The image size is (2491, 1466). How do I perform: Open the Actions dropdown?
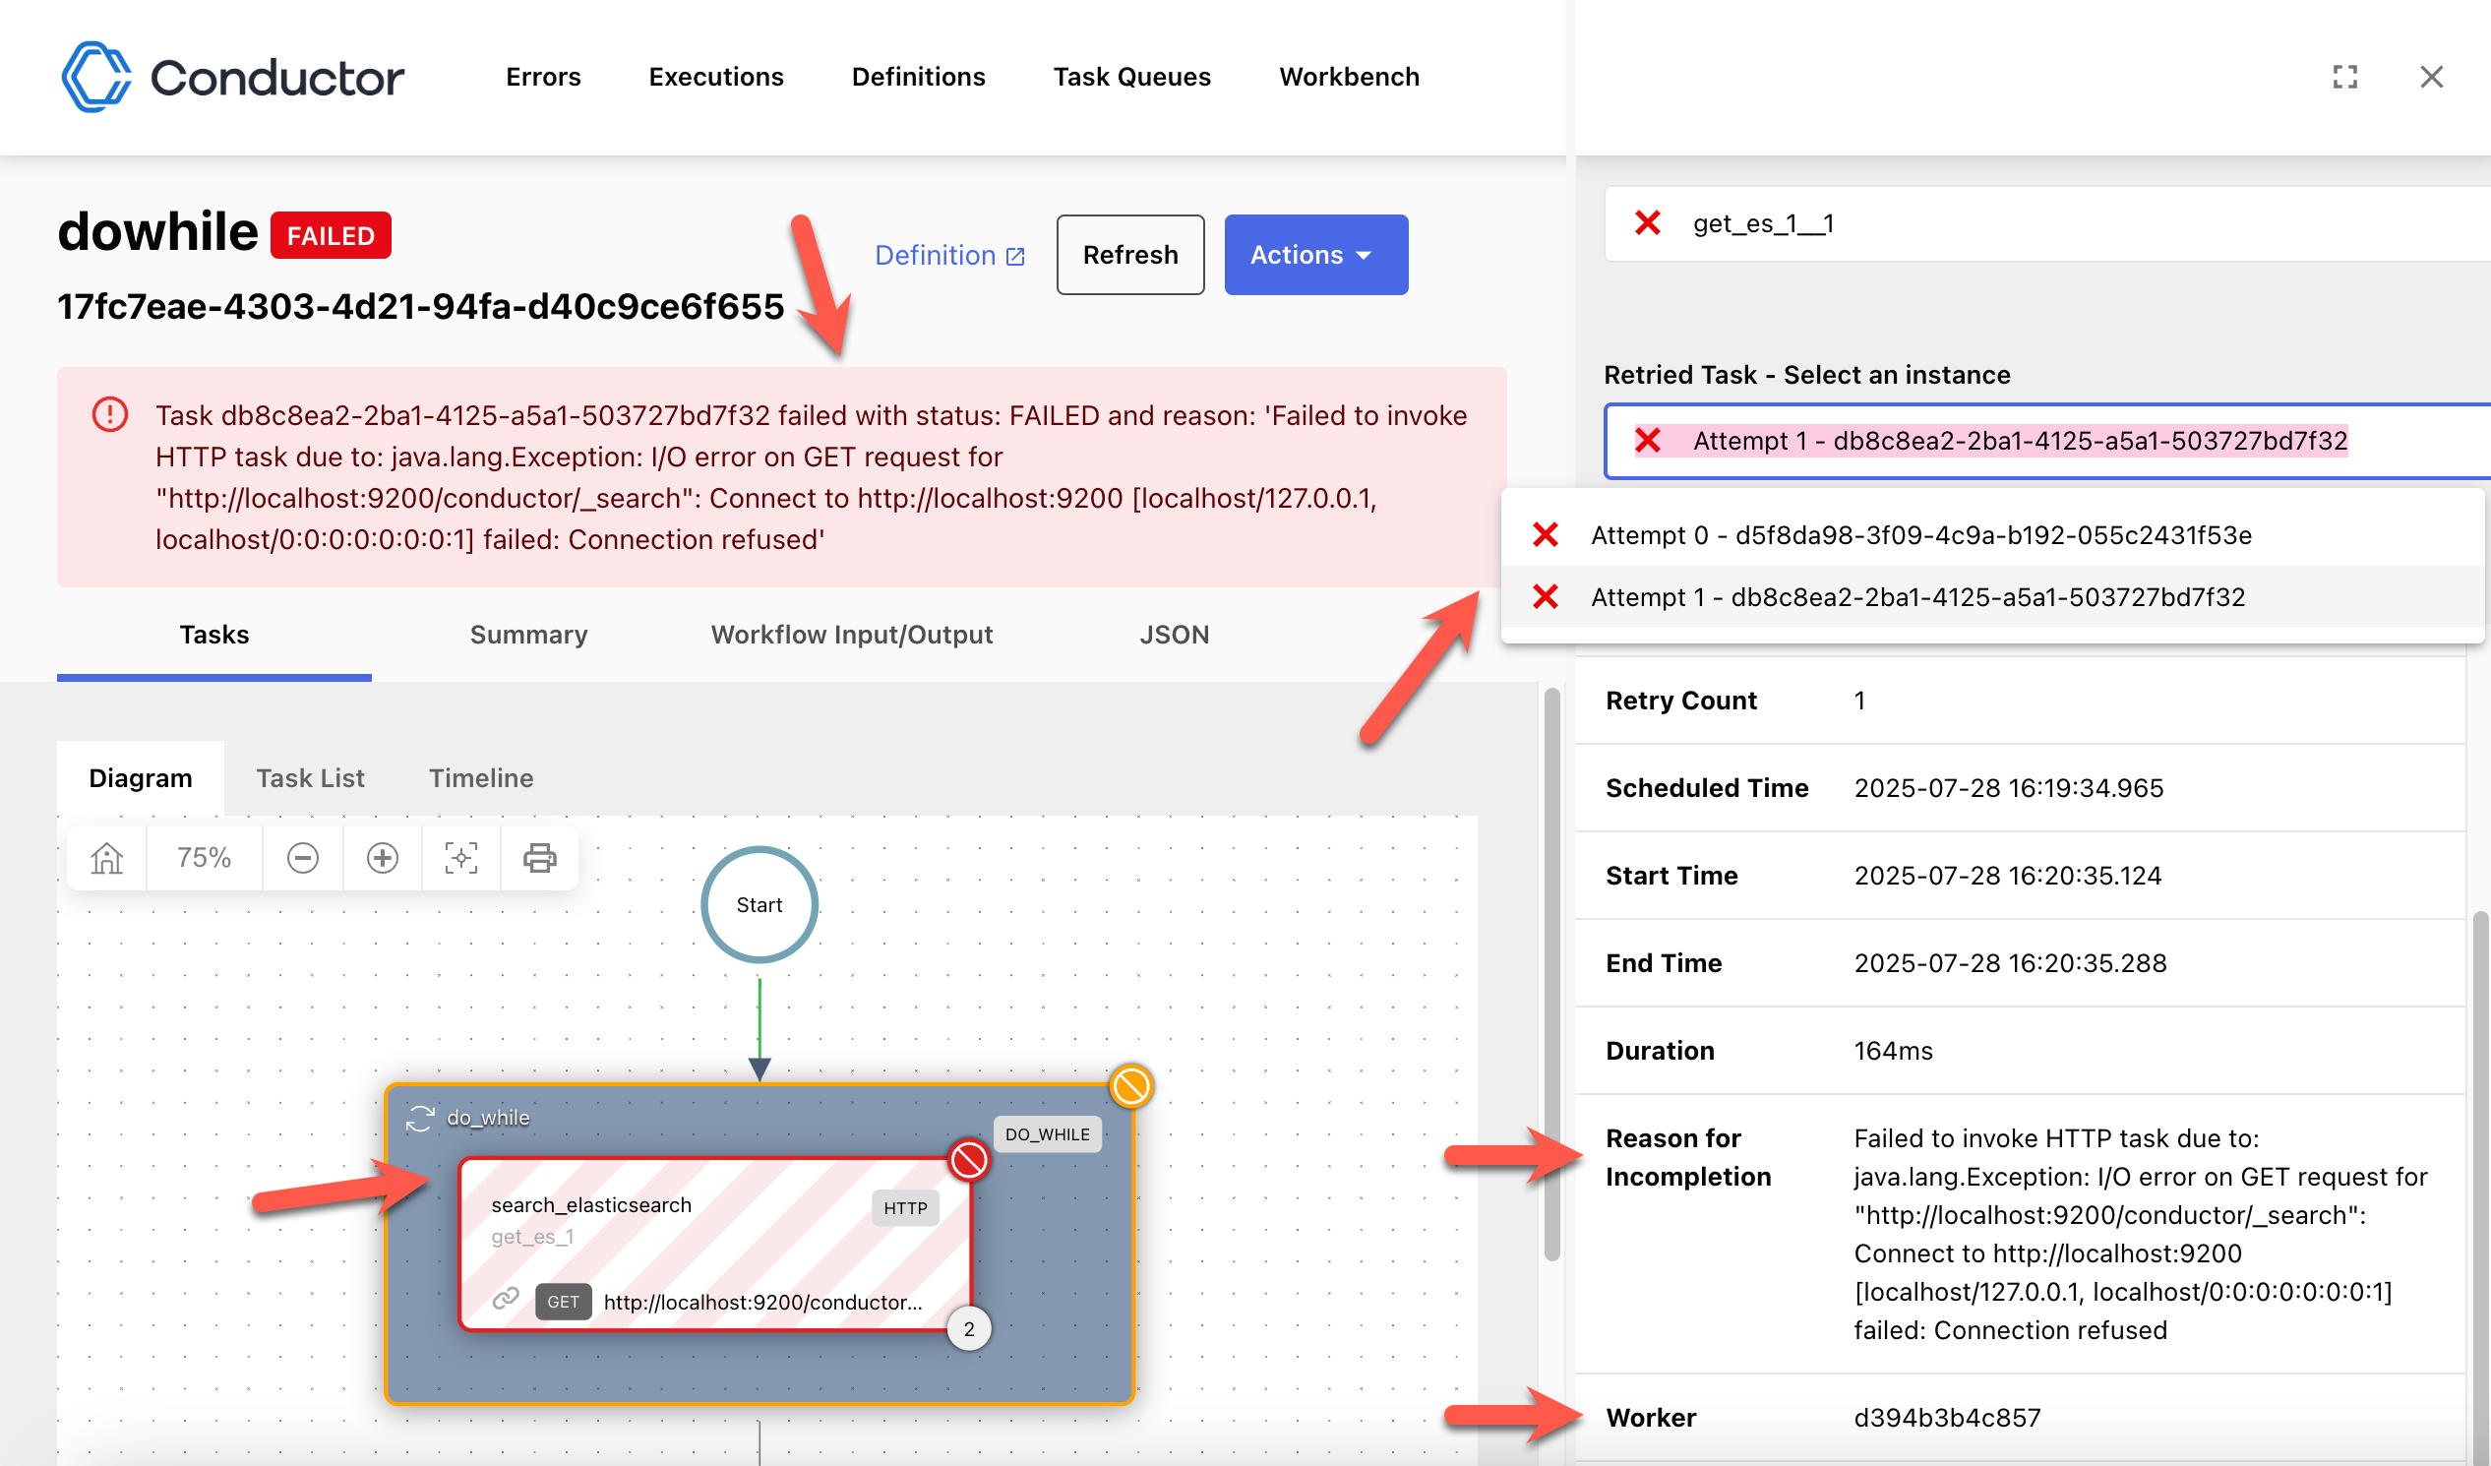[1315, 255]
